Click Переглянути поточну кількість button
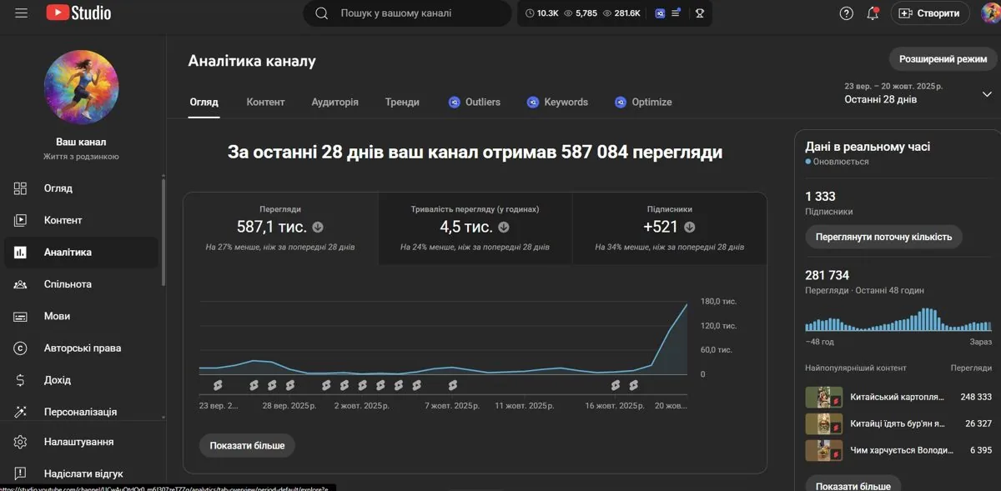This screenshot has width=1001, height=491. [883, 237]
